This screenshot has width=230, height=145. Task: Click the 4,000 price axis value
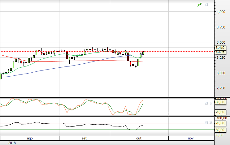click(221, 12)
